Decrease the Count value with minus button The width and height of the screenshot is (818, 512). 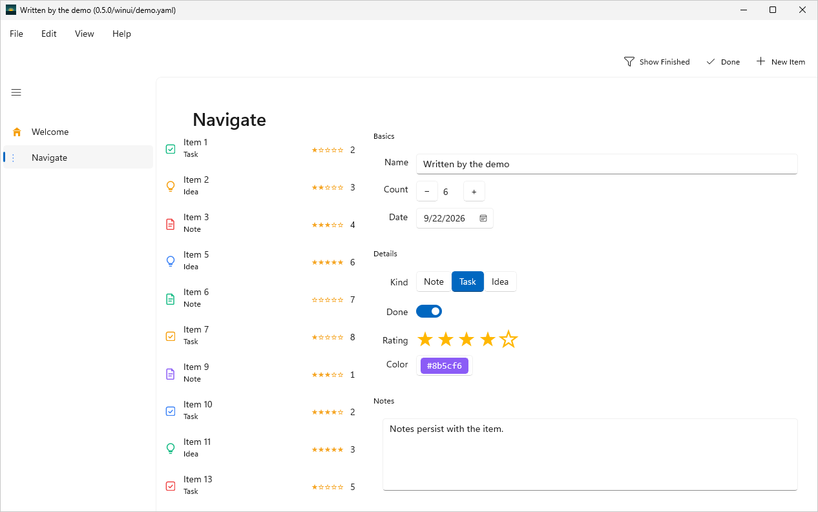coord(427,191)
